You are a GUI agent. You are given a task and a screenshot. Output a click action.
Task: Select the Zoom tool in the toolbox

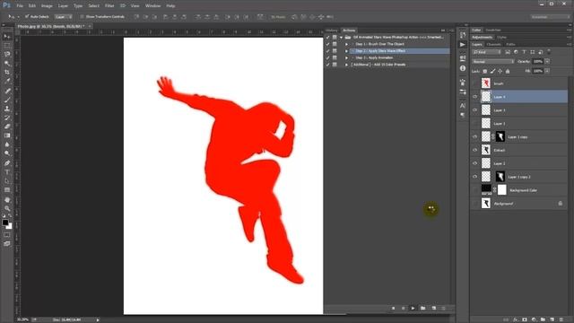click(x=7, y=208)
